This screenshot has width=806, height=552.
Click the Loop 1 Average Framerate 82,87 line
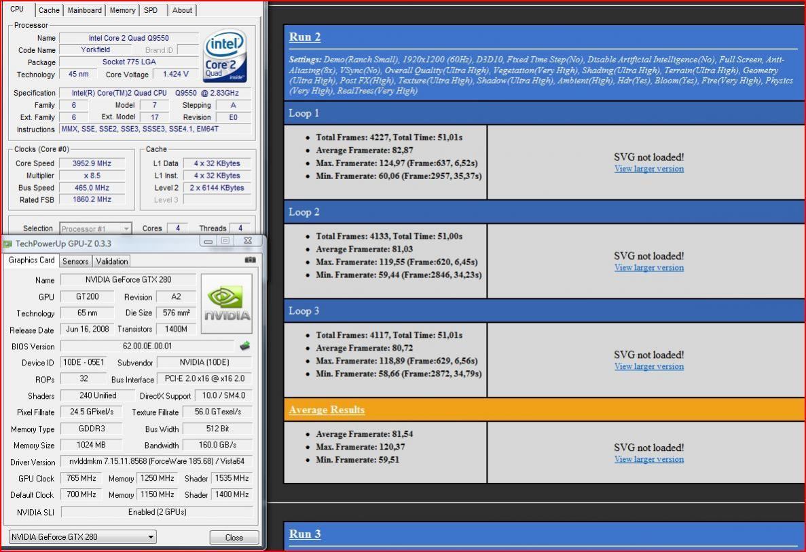(365, 151)
